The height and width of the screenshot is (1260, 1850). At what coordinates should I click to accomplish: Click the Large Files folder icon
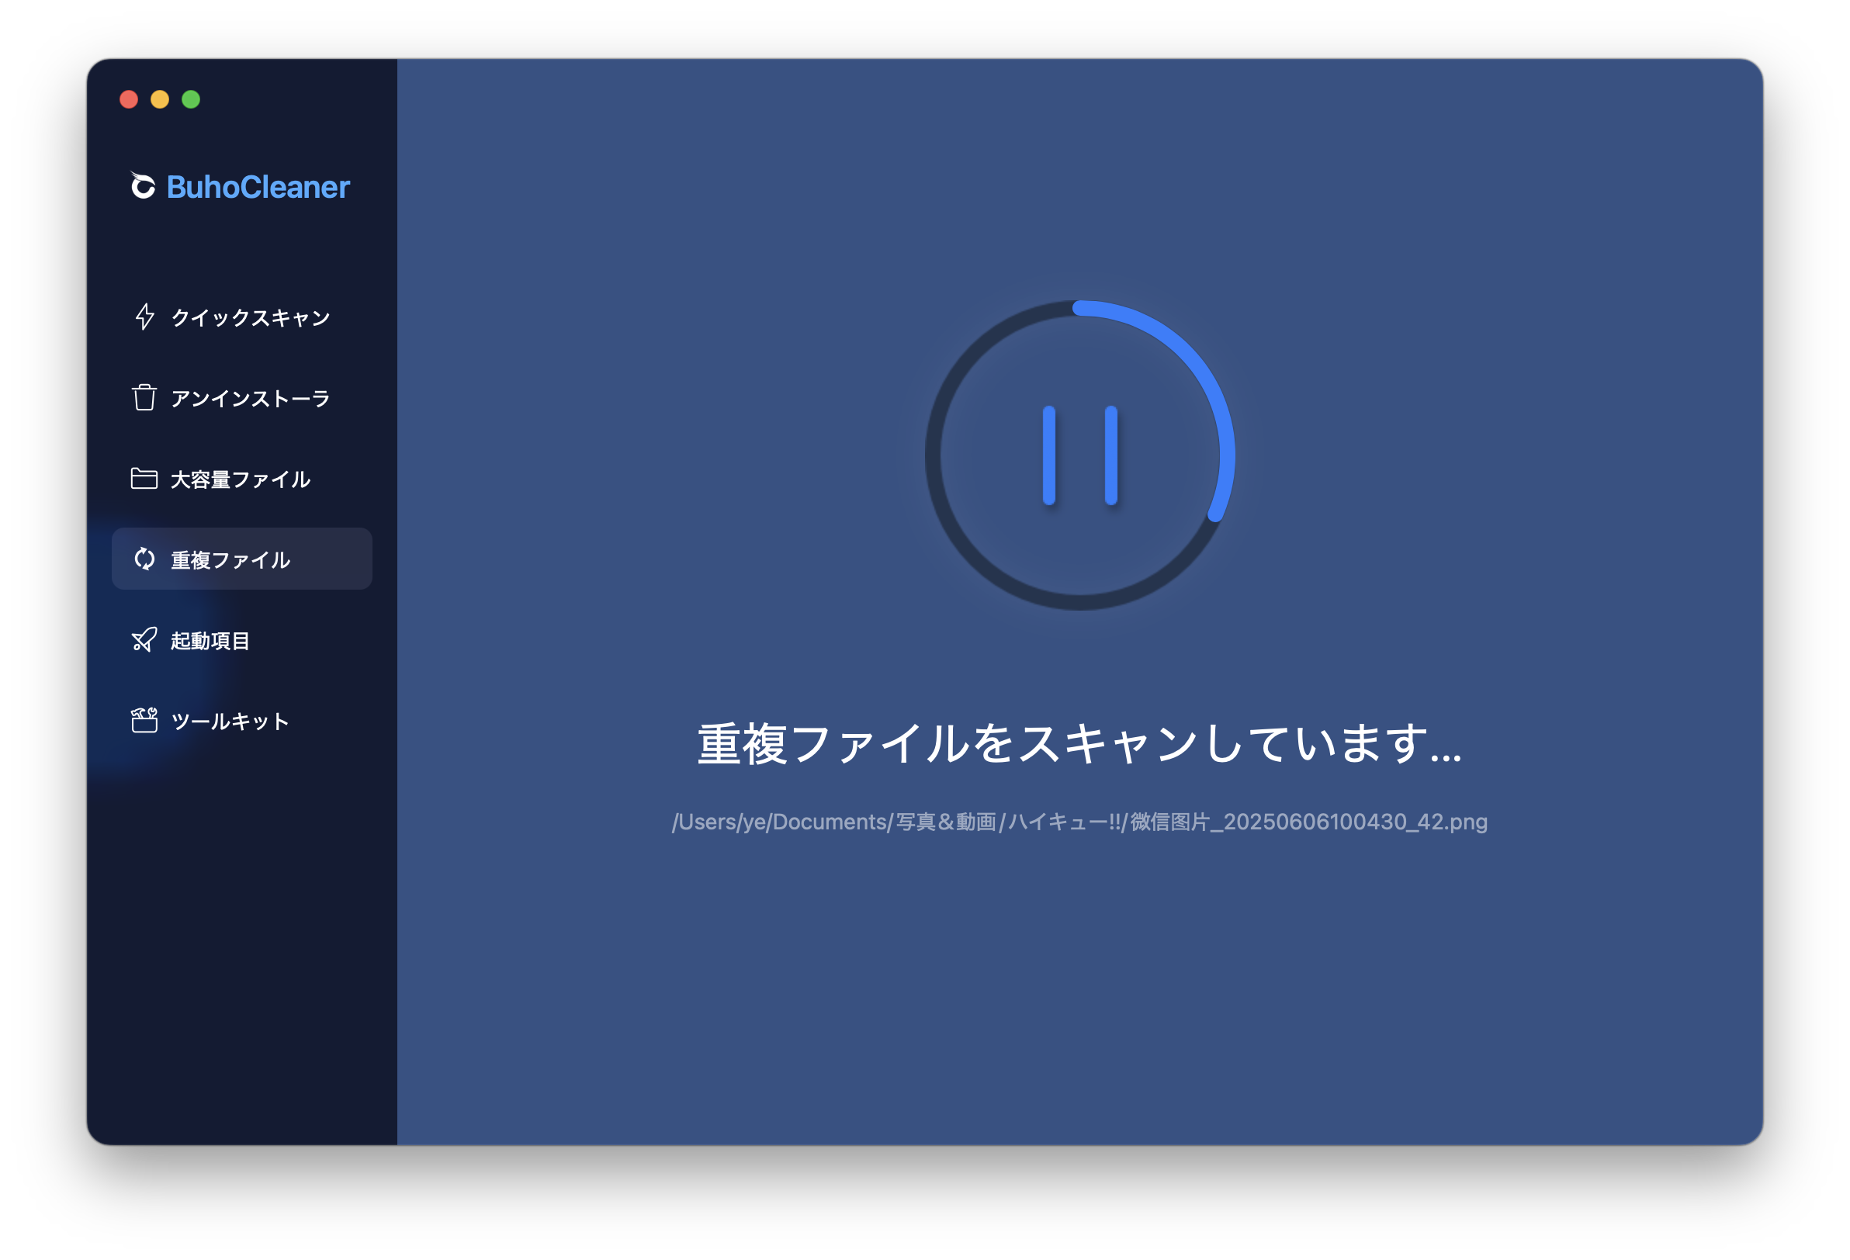tap(144, 479)
